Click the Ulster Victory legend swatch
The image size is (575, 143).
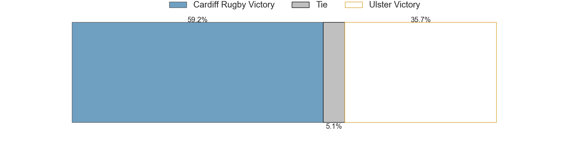(x=354, y=5)
